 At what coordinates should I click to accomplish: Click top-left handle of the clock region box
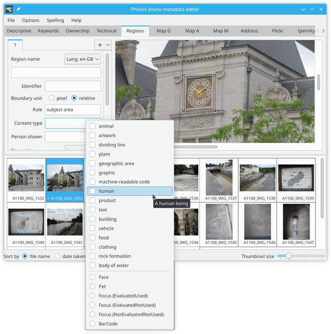point(184,76)
